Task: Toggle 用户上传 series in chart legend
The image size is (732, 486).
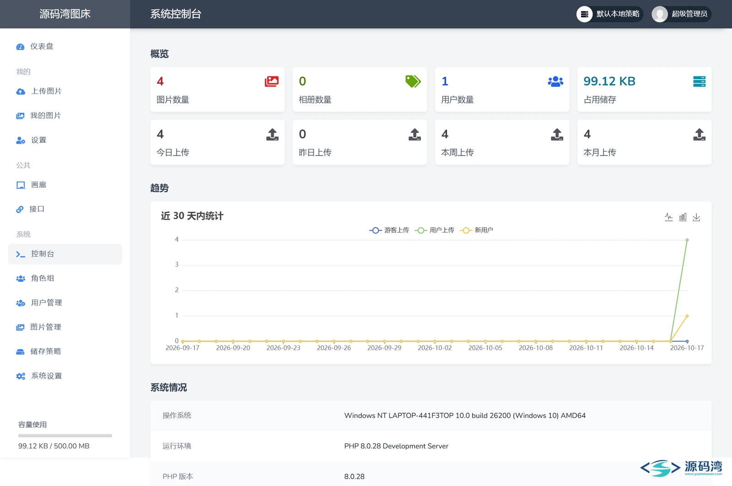Action: coord(434,230)
